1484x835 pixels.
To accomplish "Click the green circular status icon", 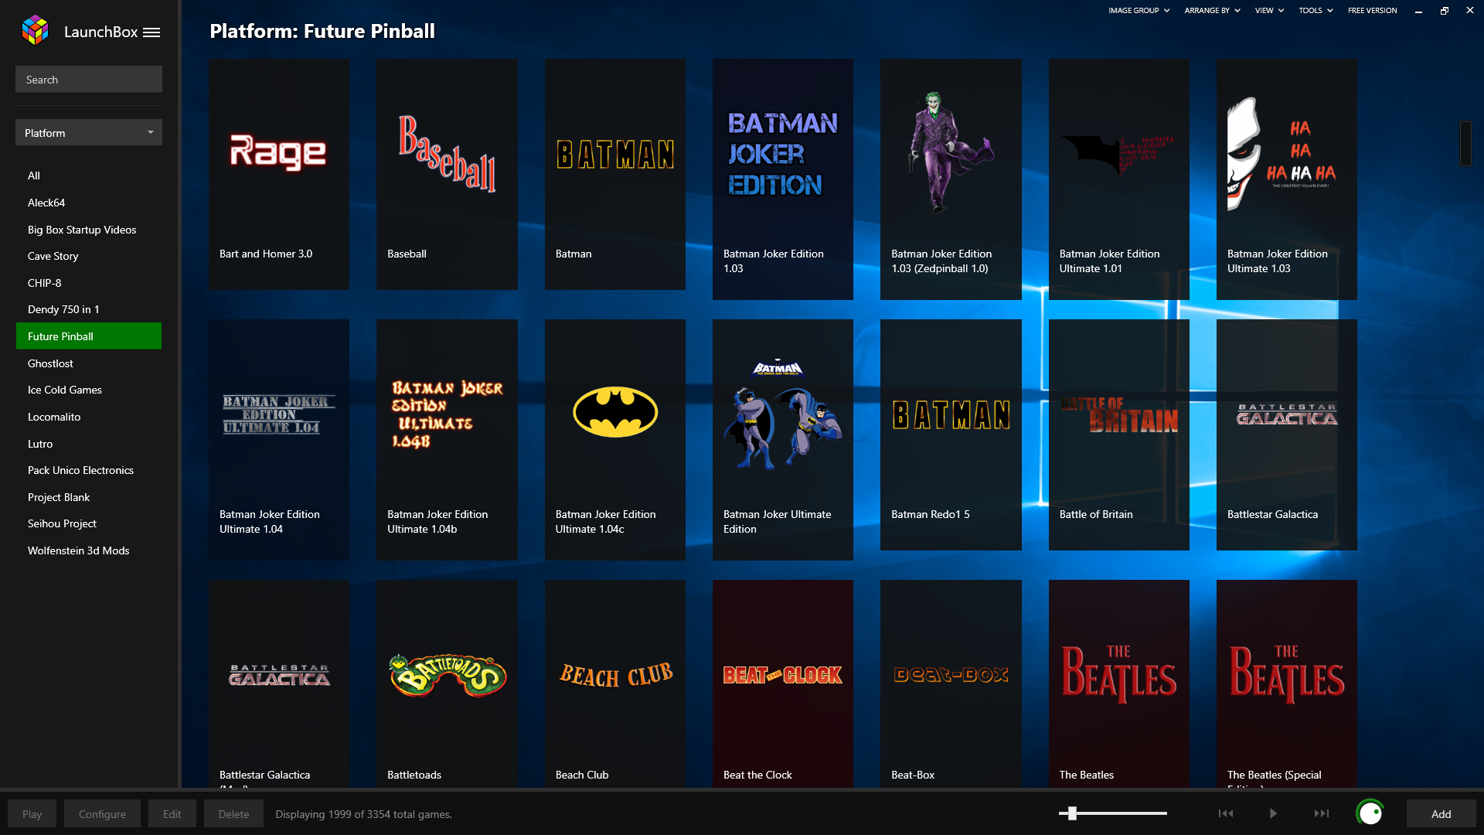I will (x=1370, y=813).
